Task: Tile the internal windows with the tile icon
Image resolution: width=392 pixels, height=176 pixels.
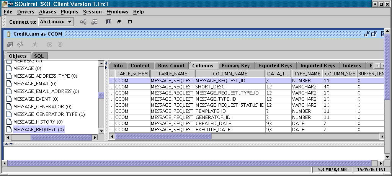Action: click(x=108, y=22)
